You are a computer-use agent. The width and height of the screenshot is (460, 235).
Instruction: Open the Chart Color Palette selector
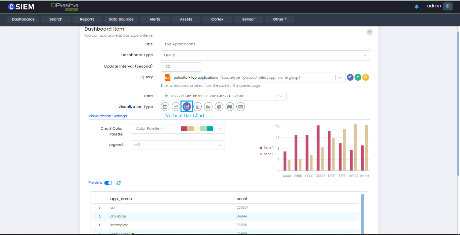[177, 129]
